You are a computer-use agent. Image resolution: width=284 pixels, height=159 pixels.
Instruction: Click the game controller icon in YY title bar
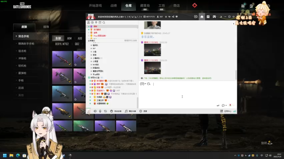[214, 17]
